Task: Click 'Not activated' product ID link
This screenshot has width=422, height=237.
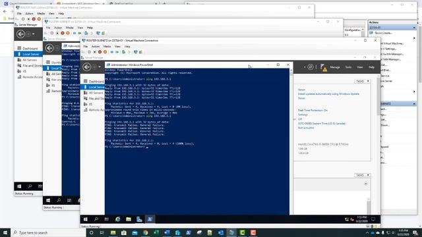Action: pos(306,128)
